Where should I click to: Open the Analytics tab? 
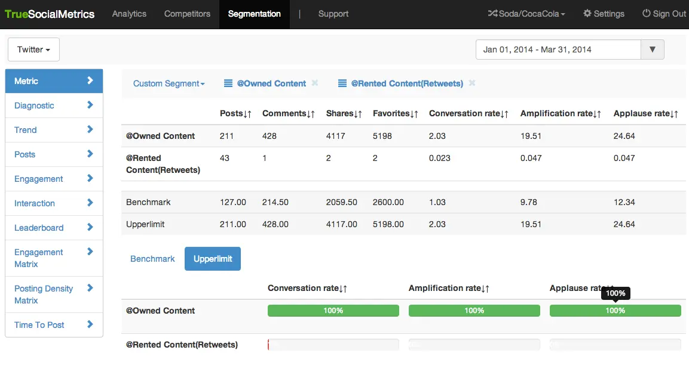pos(129,14)
